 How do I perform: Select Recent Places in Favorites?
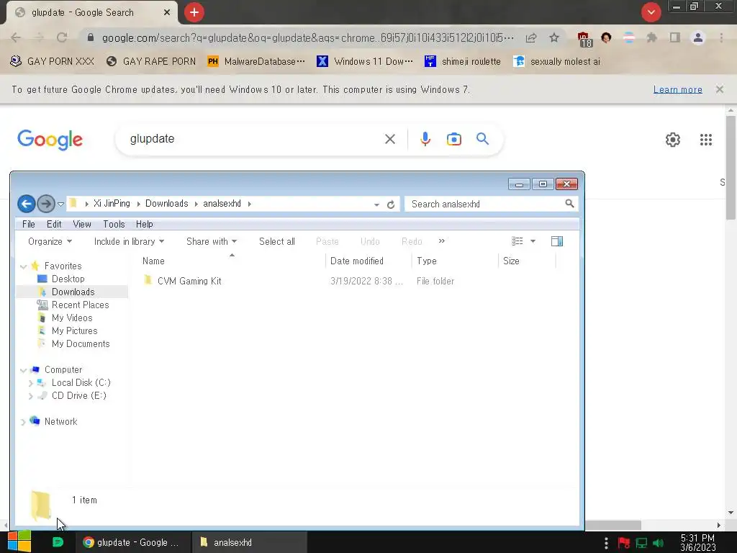81,305
